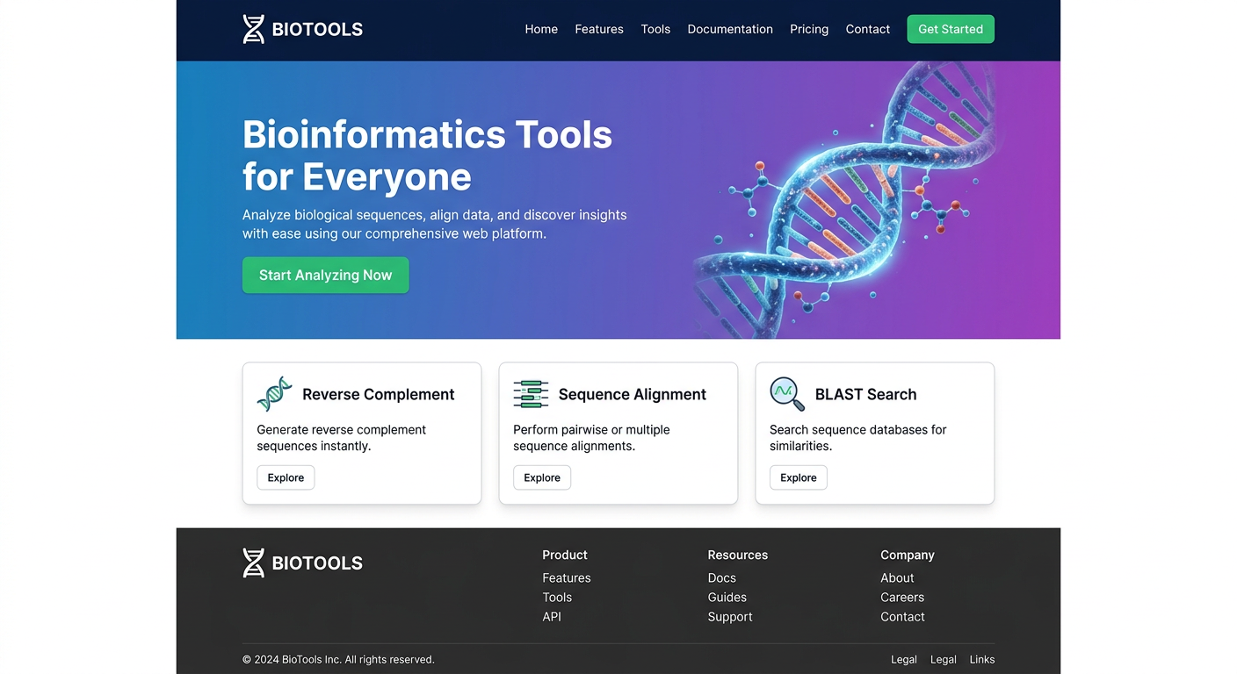This screenshot has height=674, width=1237.
Task: Click the Sequence Alignment bars icon
Action: click(531, 394)
